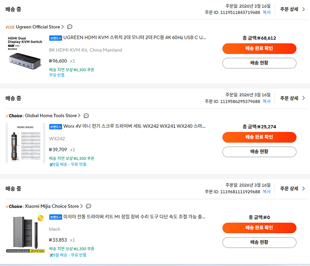This screenshot has height=266, width=310.
Task: Open the Worx WX242 screwdriver product image
Action: pyautogui.click(x=25, y=143)
